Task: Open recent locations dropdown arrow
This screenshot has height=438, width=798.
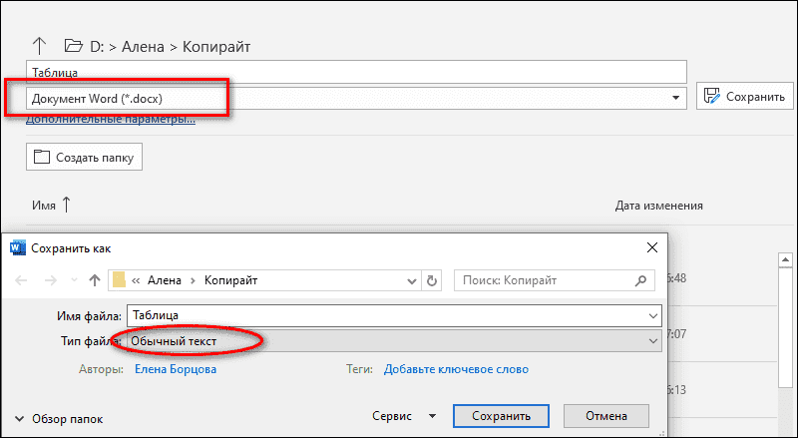Action: pyautogui.click(x=74, y=280)
